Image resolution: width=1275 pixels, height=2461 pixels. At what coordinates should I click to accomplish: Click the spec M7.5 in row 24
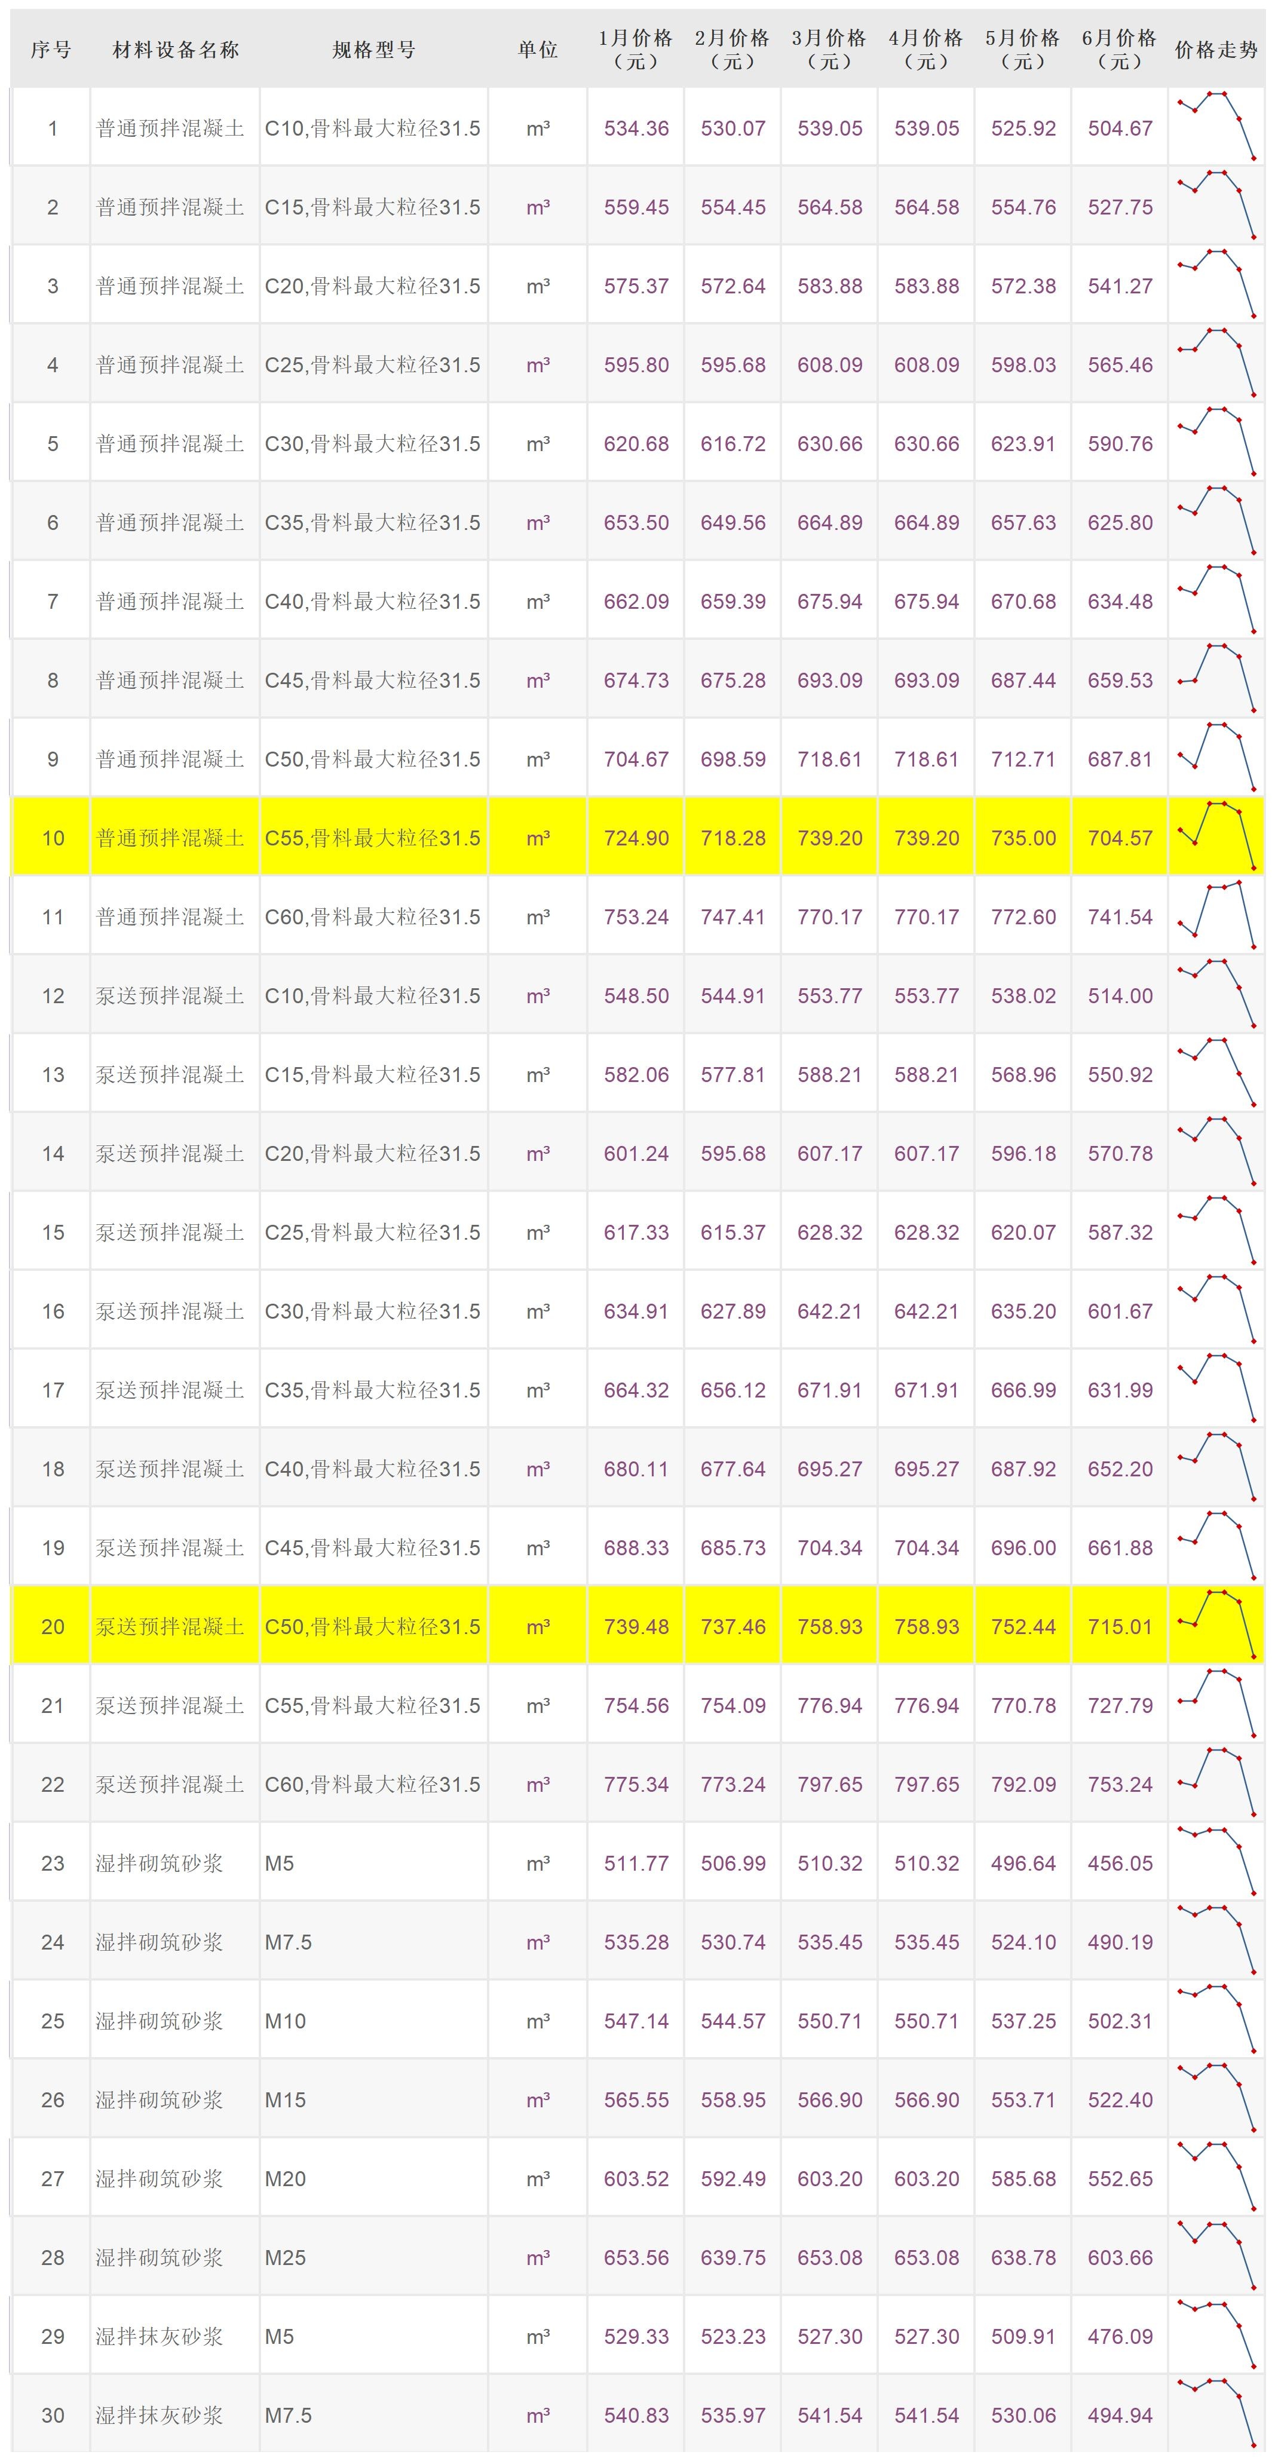289,1942
